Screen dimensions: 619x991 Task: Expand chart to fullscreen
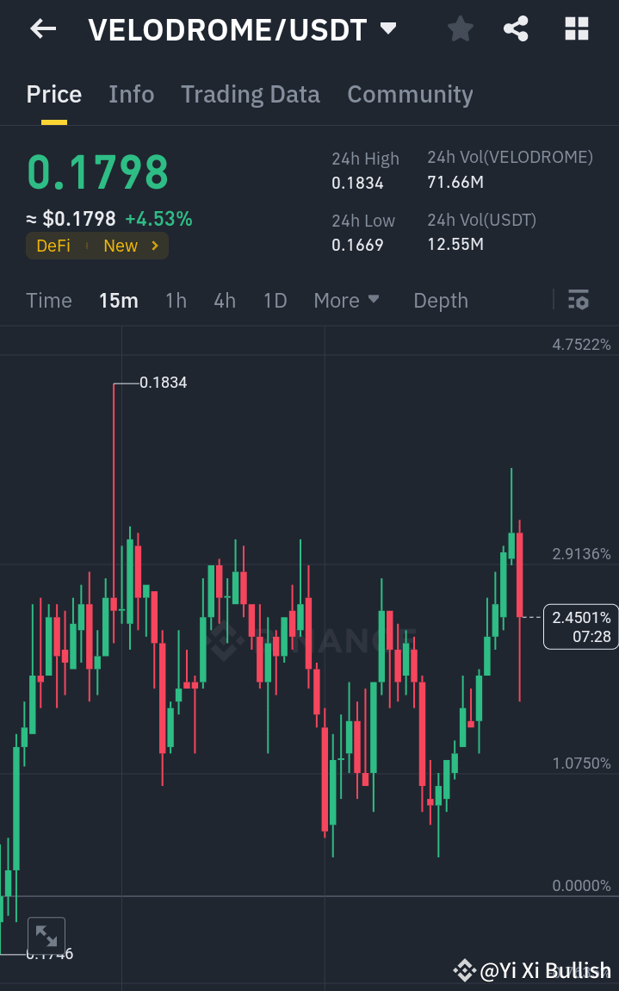pos(46,936)
